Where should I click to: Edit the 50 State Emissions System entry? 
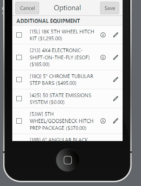click(x=115, y=98)
